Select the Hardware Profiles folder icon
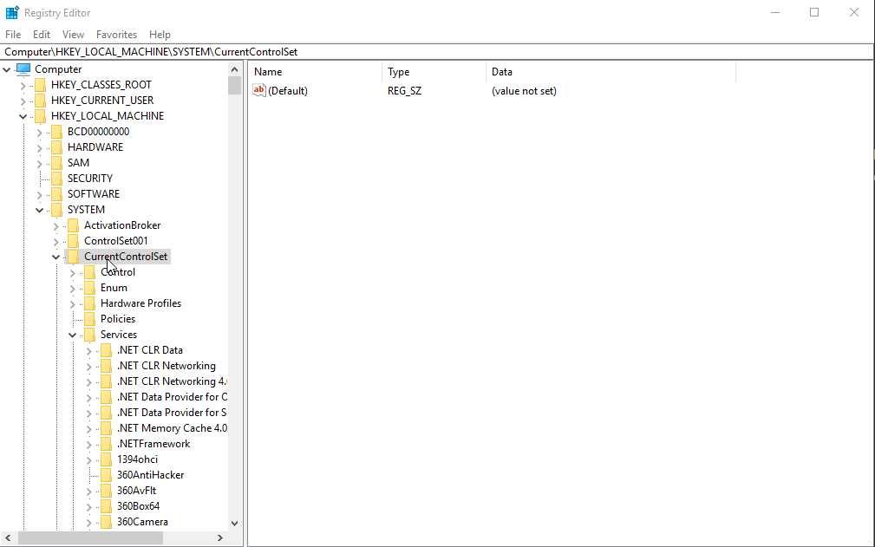The width and height of the screenshot is (875, 547). 89,303
